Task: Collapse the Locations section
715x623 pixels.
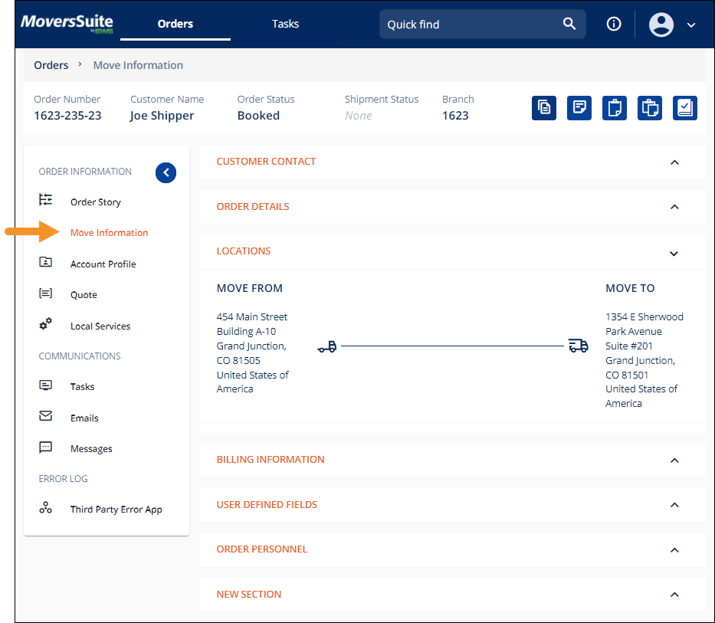Action: [x=674, y=253]
